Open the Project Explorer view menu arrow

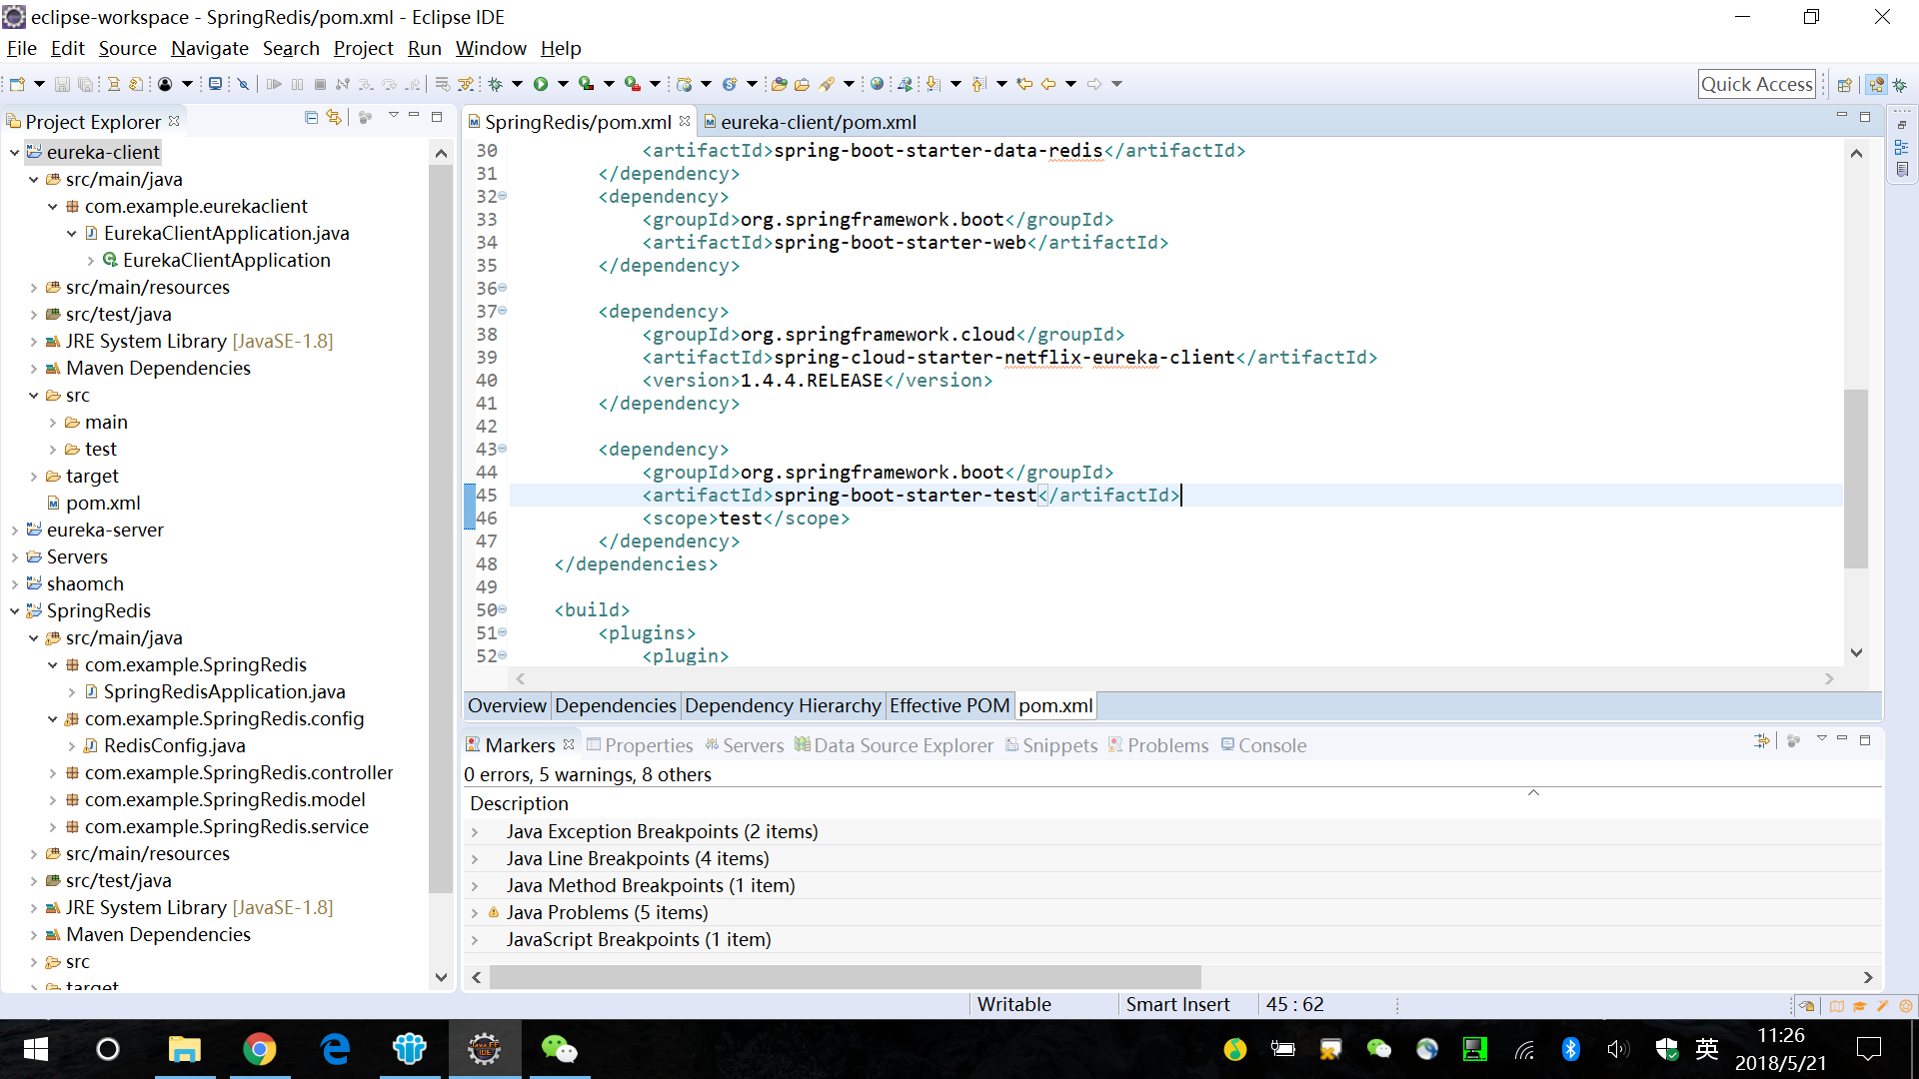coord(393,116)
